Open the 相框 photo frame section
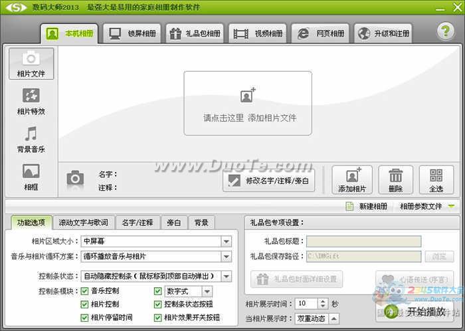 pyautogui.click(x=31, y=177)
